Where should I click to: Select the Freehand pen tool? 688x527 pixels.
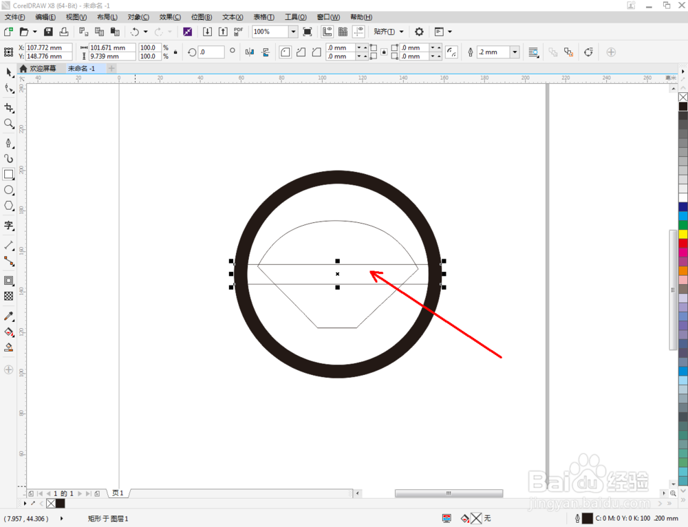(x=9, y=143)
